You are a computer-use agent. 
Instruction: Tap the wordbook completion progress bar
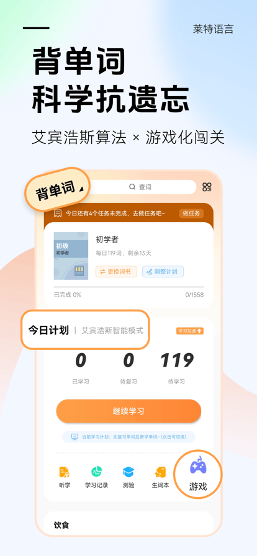pos(128,287)
